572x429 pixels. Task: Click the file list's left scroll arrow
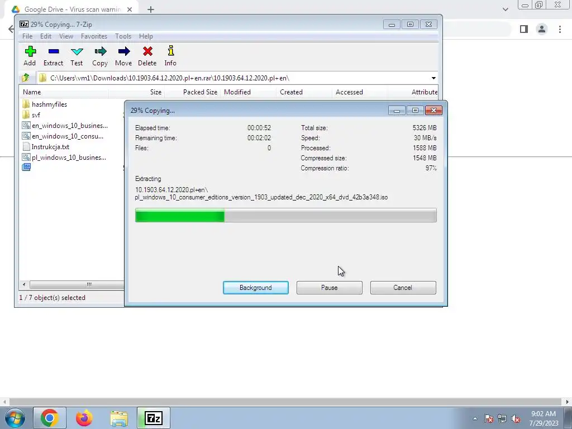(x=24, y=284)
